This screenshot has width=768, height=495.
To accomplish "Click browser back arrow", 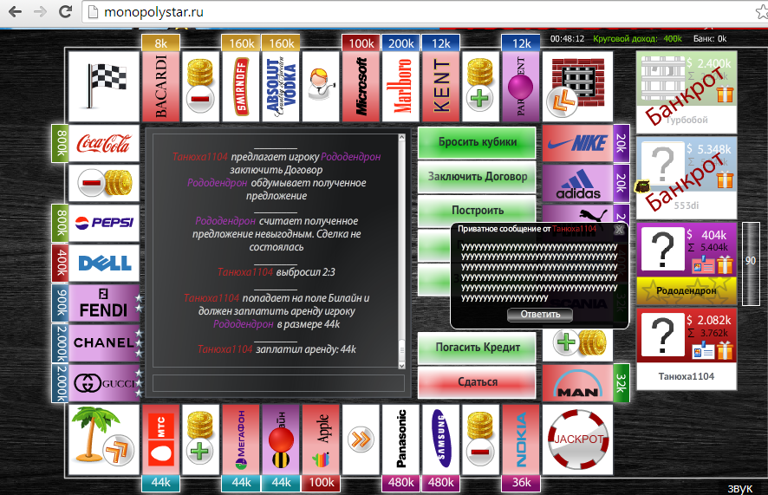I will pos(16,12).
